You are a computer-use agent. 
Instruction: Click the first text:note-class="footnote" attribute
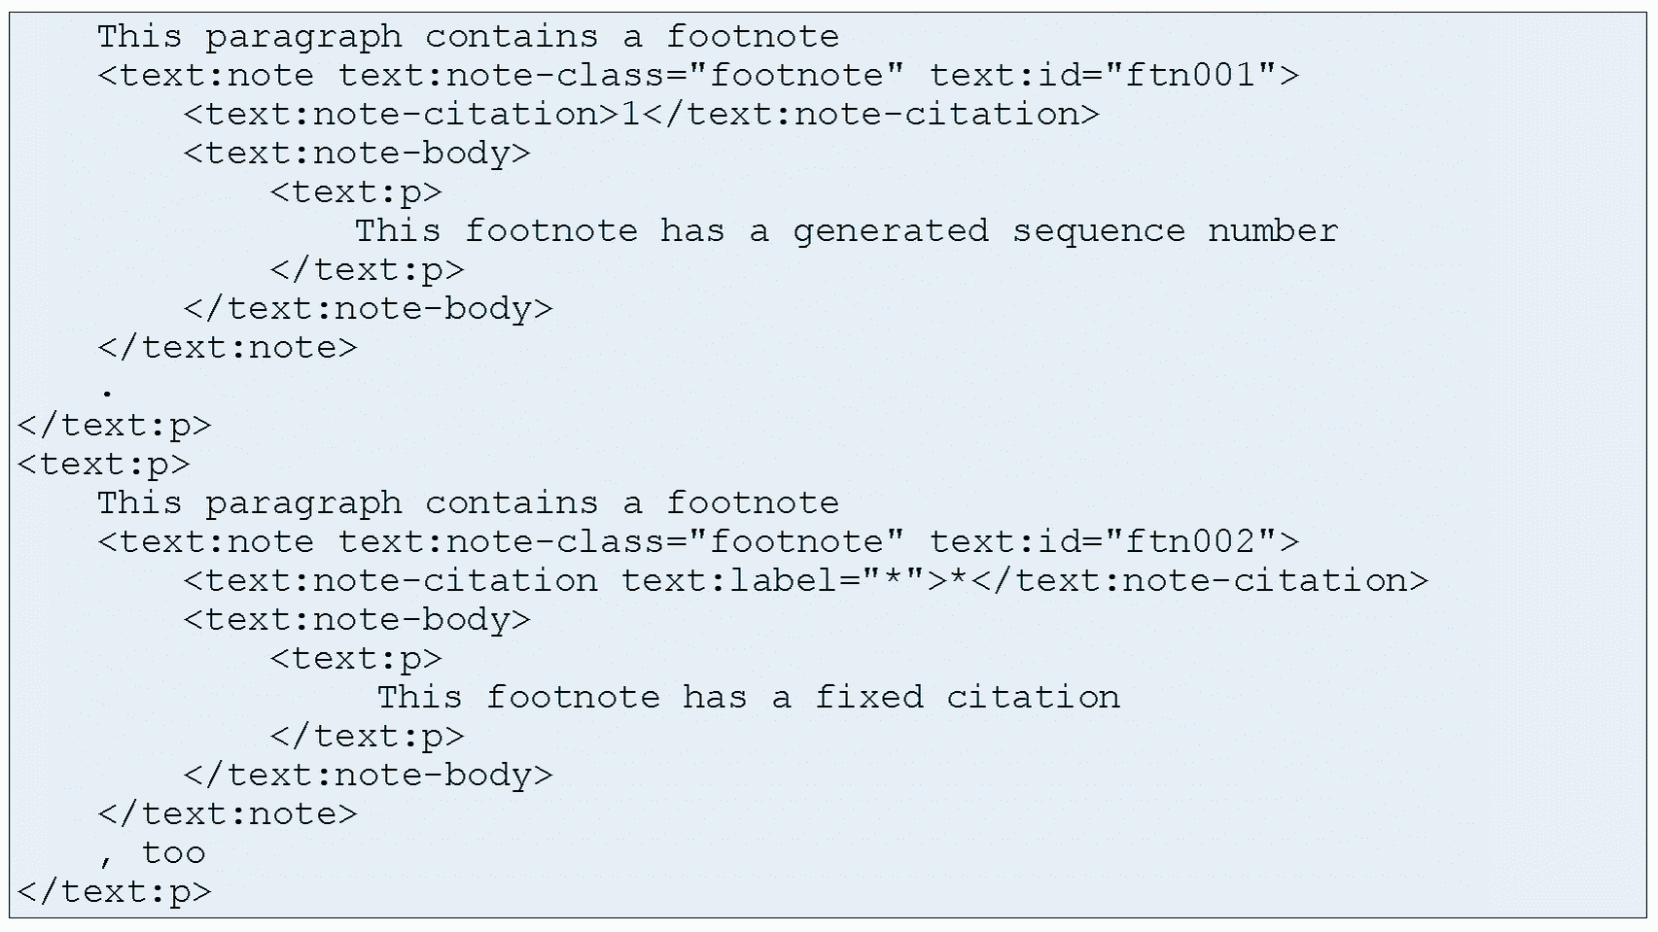tap(621, 76)
